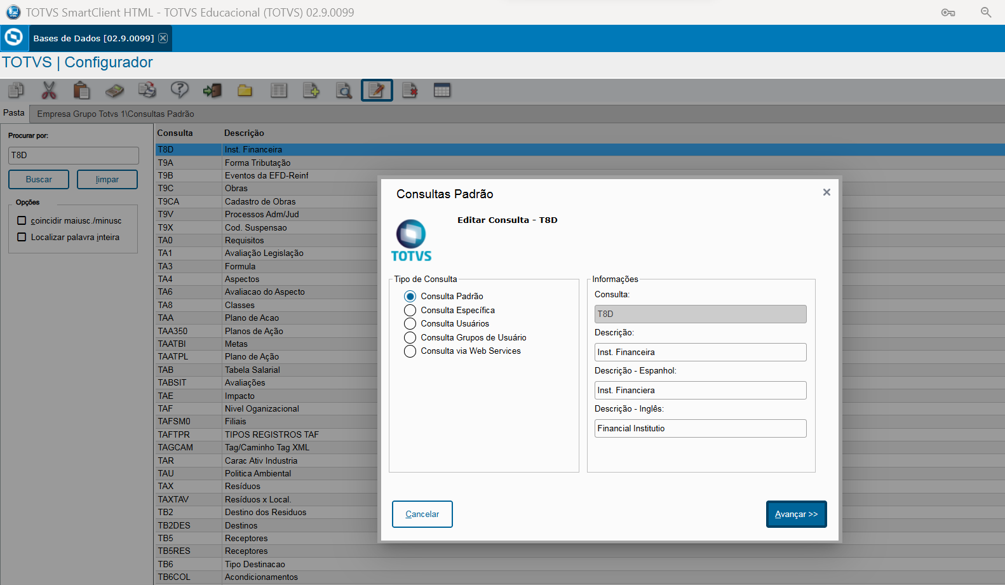The image size is (1005, 585).
Task: Select the T9B Eventos da EFD-Reinf row
Action: 580,176
